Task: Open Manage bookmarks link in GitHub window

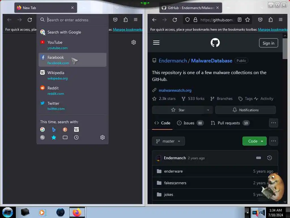Action: click(273, 30)
